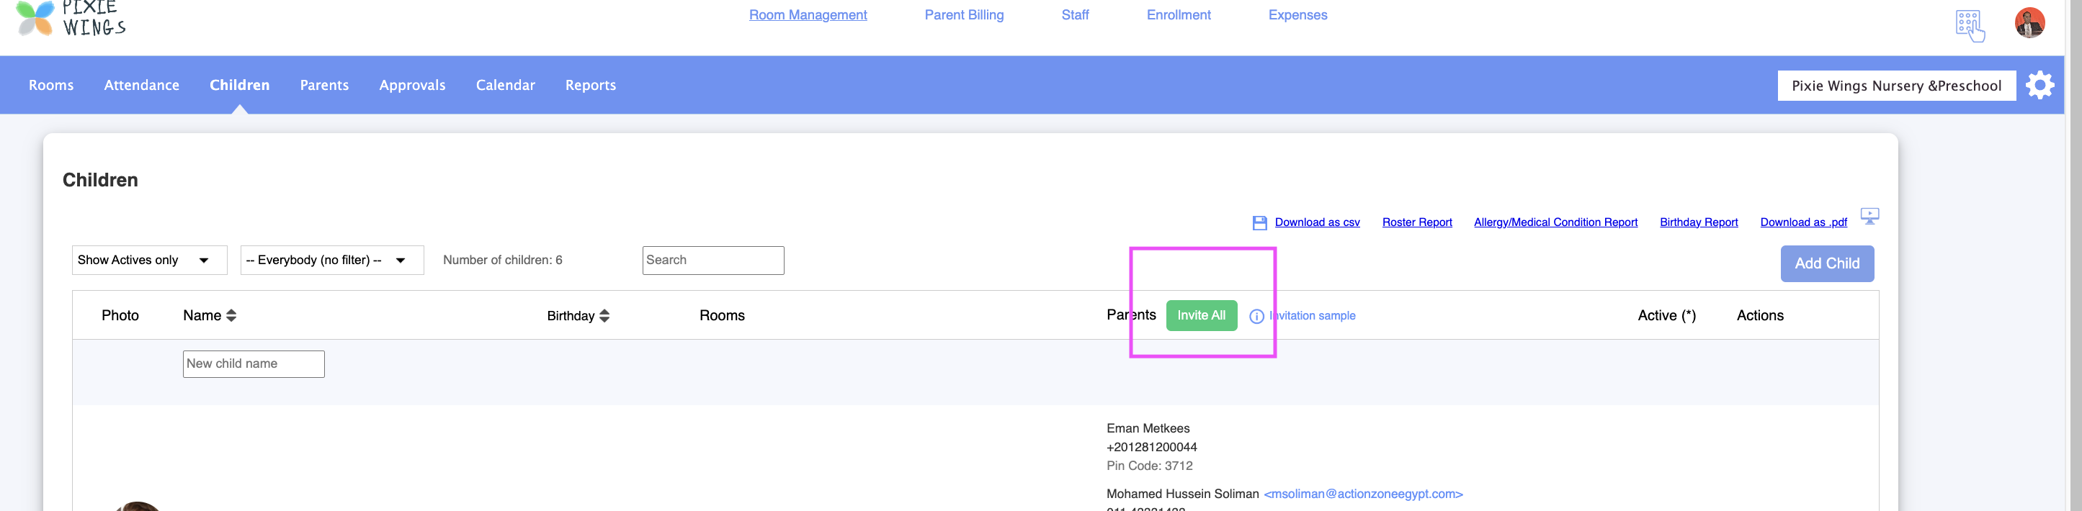This screenshot has height=511, width=2082.
Task: Click the Add Child button
Action: 1826,263
